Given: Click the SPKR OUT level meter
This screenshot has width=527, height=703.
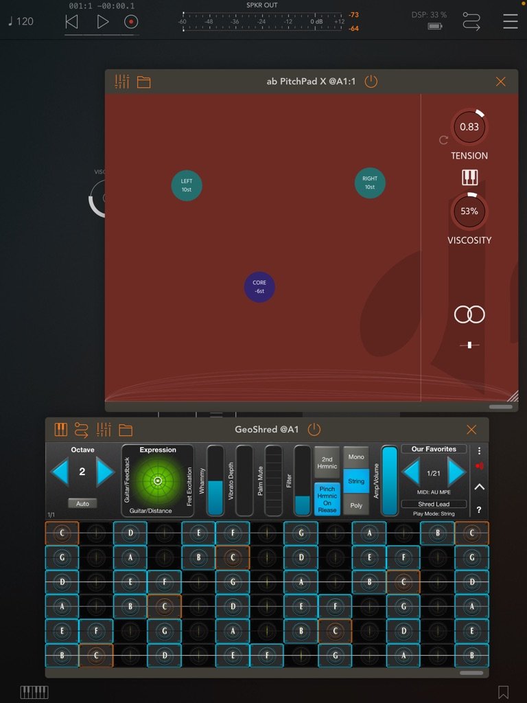Looking at the screenshot, I should click(x=262, y=21).
